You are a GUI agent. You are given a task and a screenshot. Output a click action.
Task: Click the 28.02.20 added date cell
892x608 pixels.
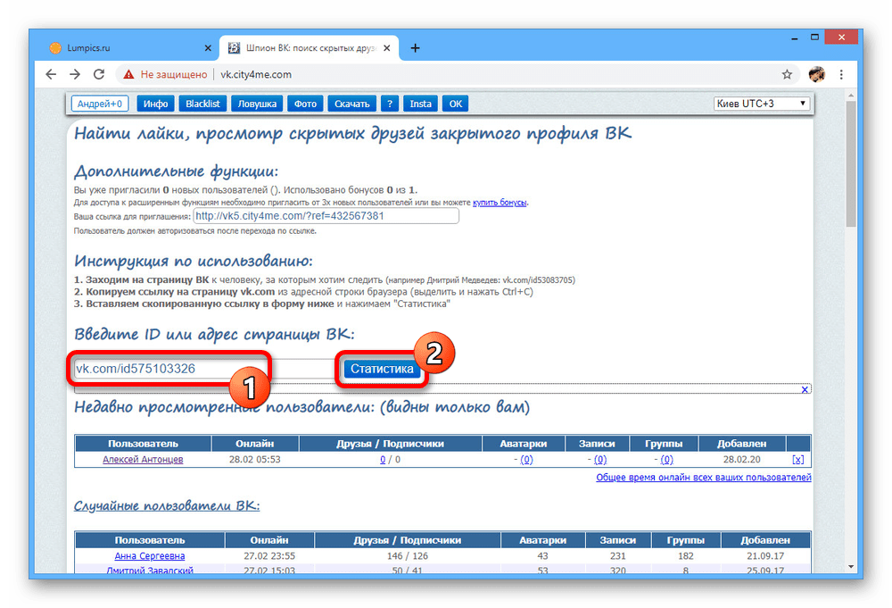coord(742,460)
